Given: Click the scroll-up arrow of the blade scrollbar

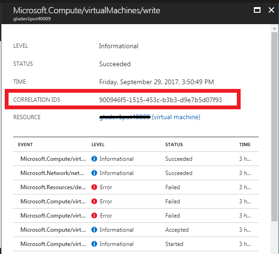Looking at the screenshot, I should 274,28.
